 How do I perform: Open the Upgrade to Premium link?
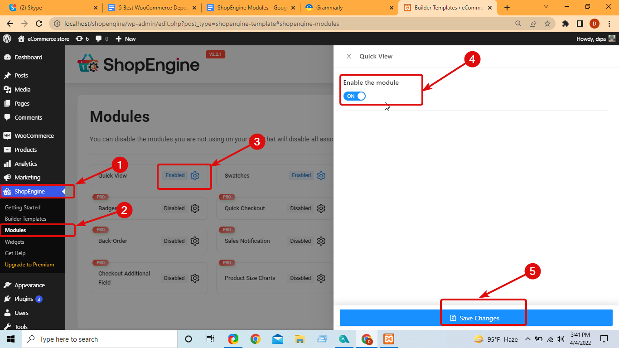point(29,264)
